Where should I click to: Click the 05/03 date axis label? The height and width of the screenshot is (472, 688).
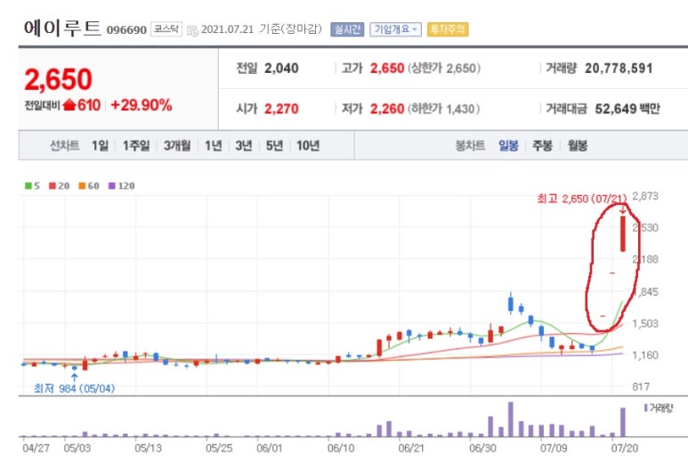coord(77,448)
